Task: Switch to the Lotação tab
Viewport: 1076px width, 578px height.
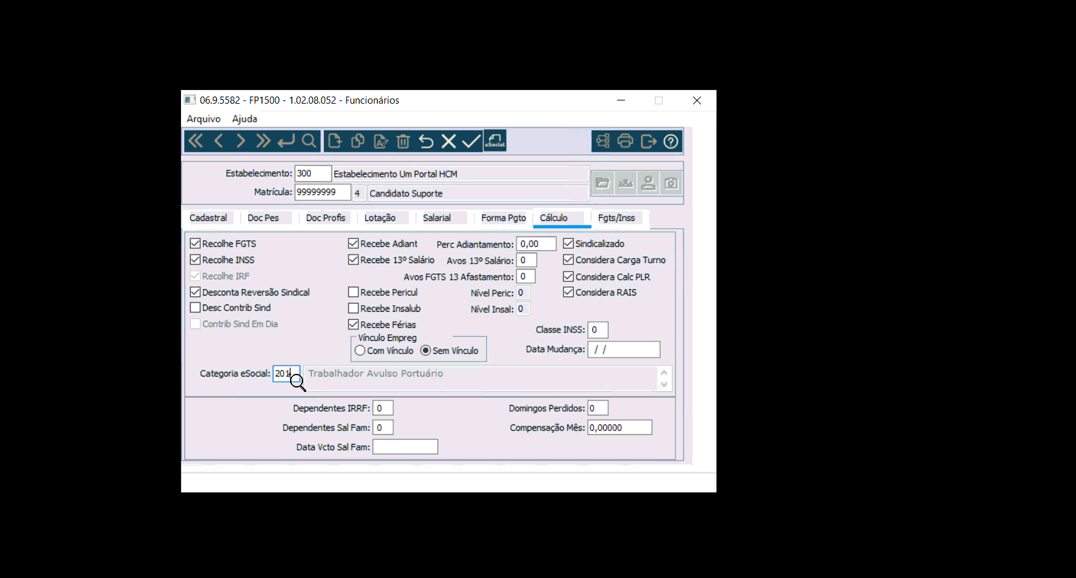Action: coord(380,218)
